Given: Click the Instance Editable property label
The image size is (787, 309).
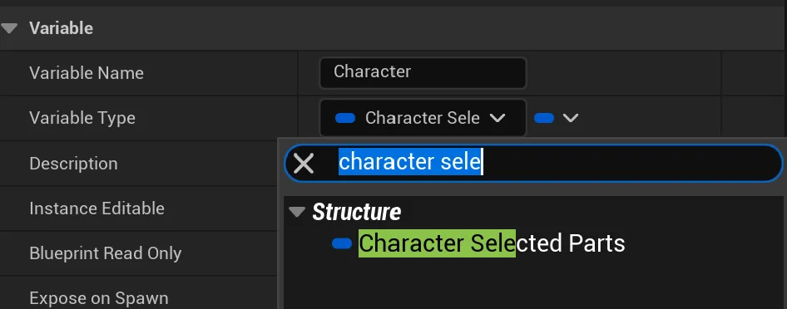Looking at the screenshot, I should [x=97, y=208].
